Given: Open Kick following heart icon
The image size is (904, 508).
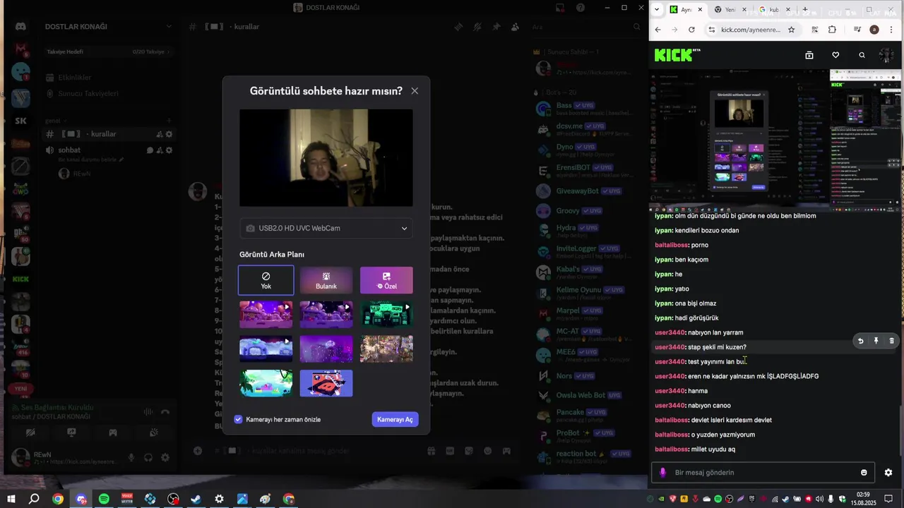Looking at the screenshot, I should (835, 55).
